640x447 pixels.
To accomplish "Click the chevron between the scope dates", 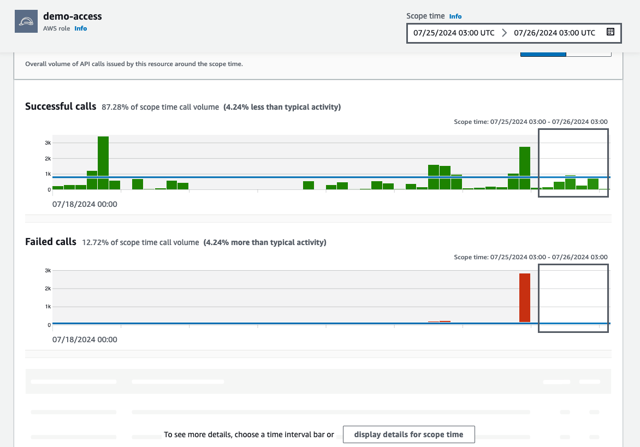I will pyautogui.click(x=504, y=32).
